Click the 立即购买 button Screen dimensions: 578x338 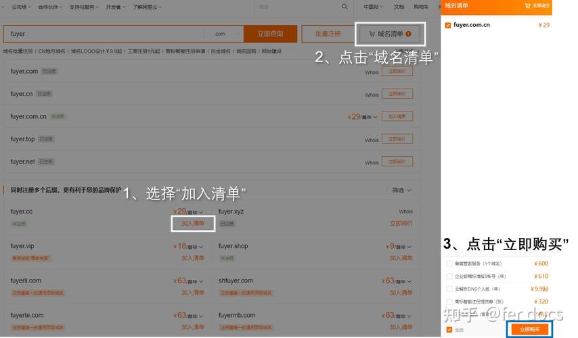coord(530,329)
